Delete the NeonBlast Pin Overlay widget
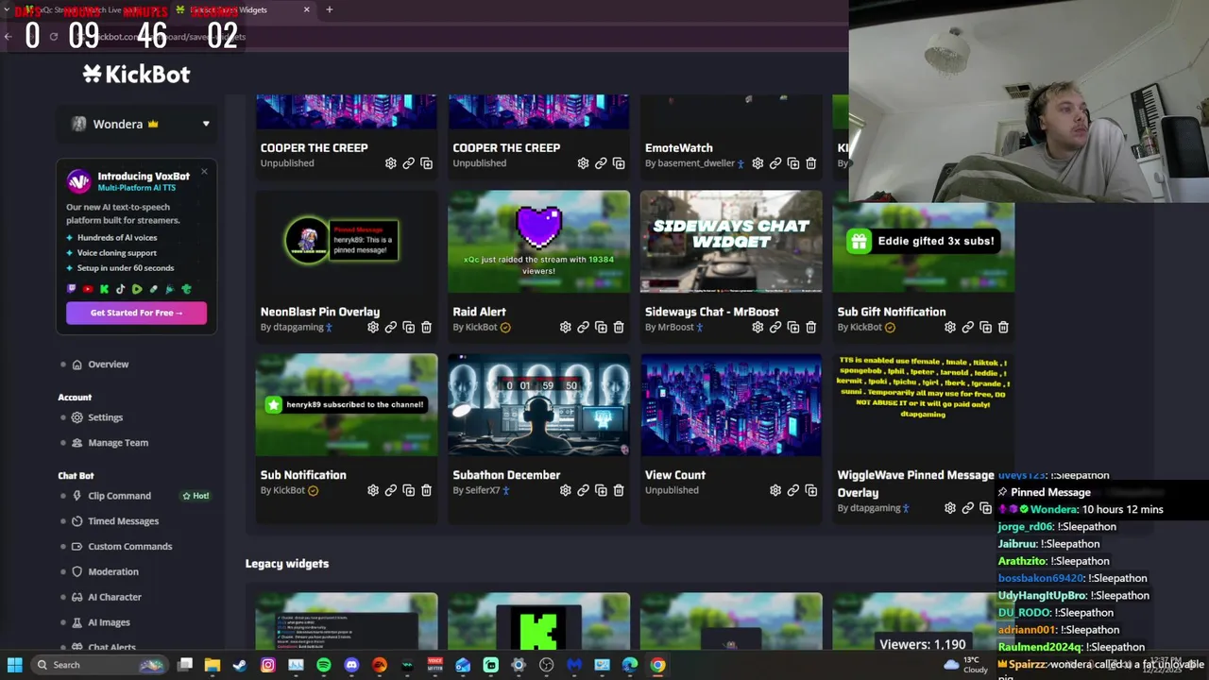The height and width of the screenshot is (680, 1209). pos(427,327)
